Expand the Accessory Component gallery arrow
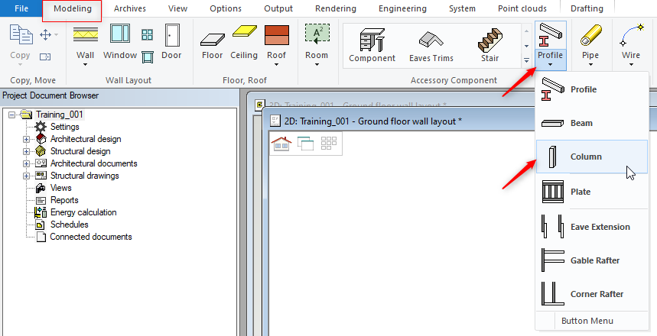The image size is (657, 336). pyautogui.click(x=526, y=60)
